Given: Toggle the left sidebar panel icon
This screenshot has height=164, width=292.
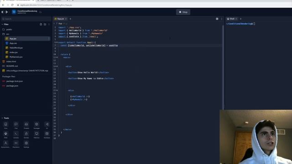Looking at the screenshot, I should point(3,12).
